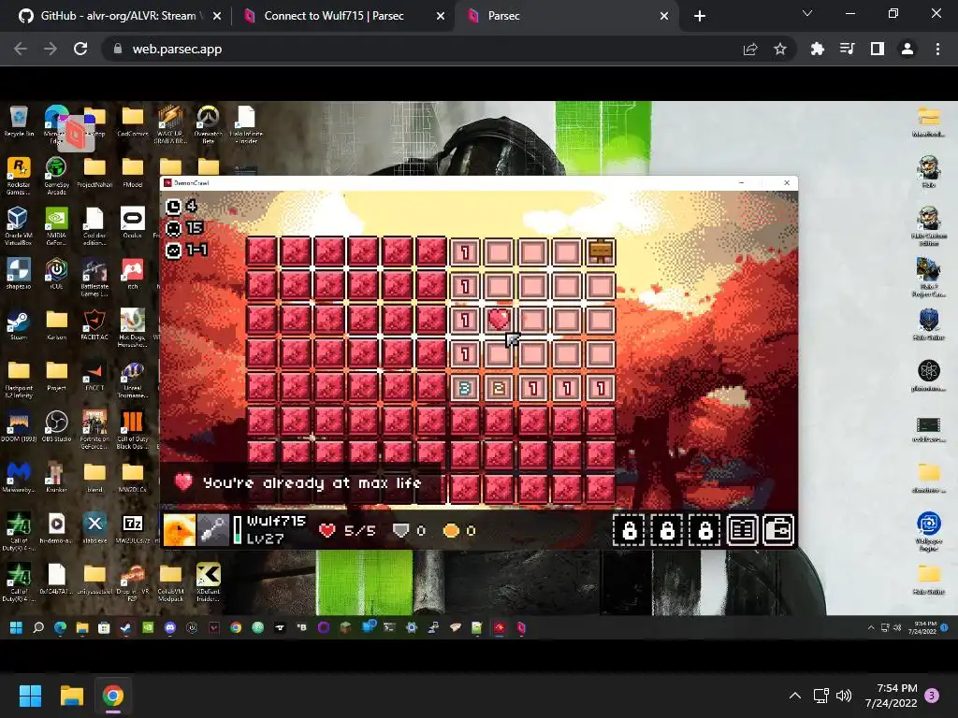Open File Explorer on local taskbar
958x718 pixels.
point(71,696)
